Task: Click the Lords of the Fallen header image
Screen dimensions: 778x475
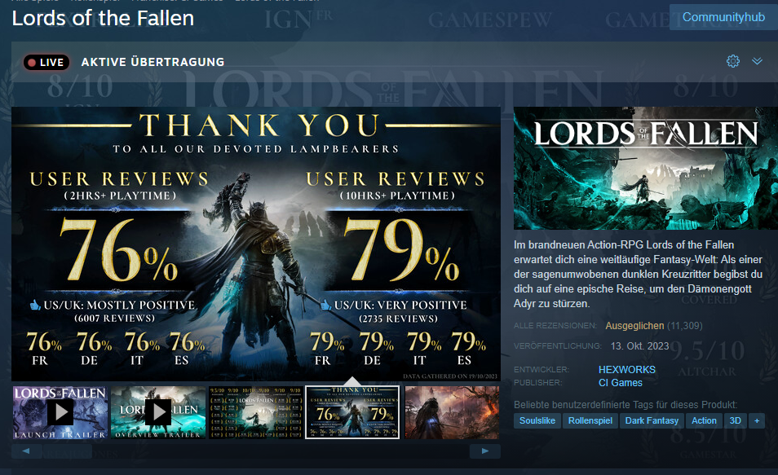Action: tap(646, 168)
